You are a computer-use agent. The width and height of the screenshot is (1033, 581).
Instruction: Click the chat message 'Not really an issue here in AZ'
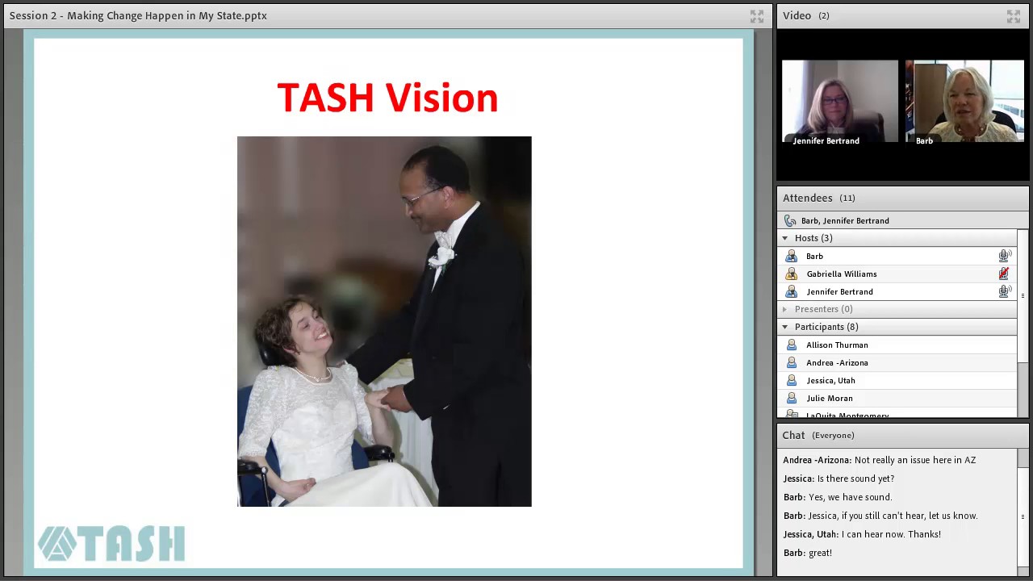tap(915, 460)
